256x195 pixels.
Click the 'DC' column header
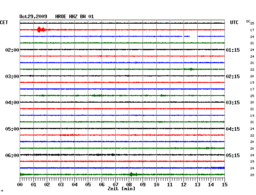pos(248,21)
